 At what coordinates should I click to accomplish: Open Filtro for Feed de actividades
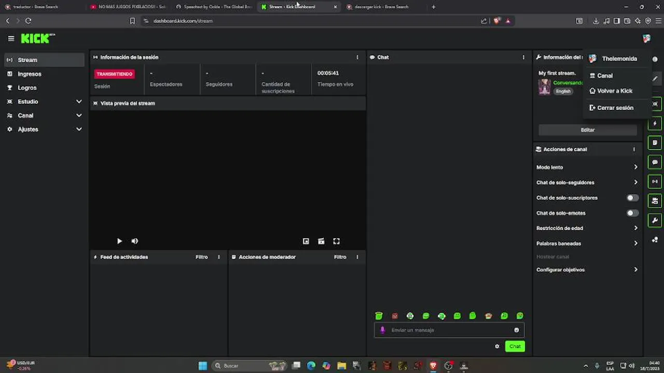click(202, 257)
